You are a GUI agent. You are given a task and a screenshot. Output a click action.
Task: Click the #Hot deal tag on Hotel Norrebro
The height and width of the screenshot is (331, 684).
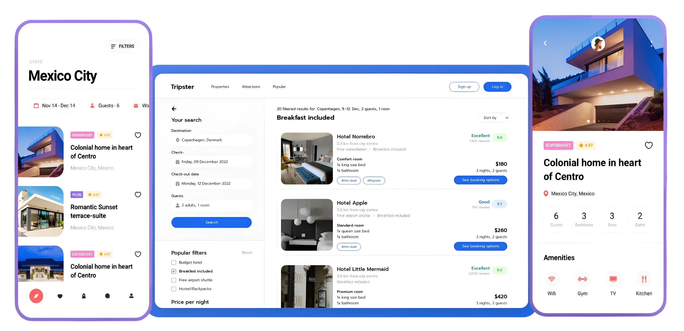coord(349,181)
